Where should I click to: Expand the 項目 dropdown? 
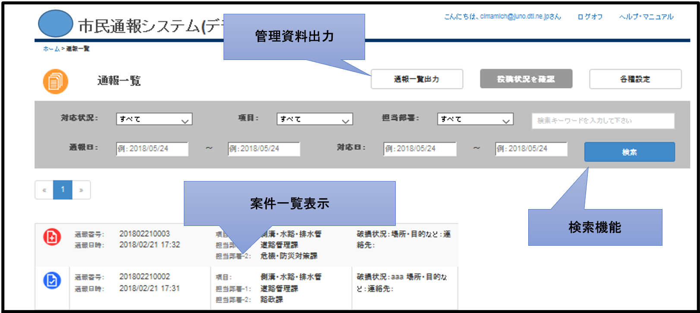tap(315, 119)
